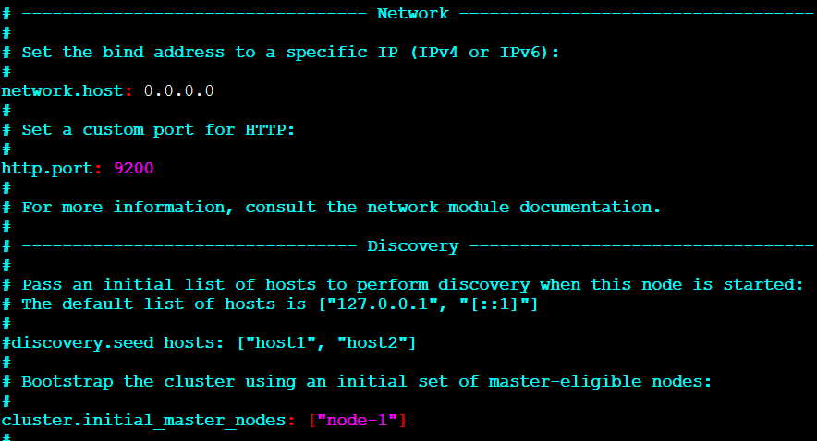This screenshot has width=817, height=441.
Task: Click the "For more information" comment line
Action: [x=341, y=208]
